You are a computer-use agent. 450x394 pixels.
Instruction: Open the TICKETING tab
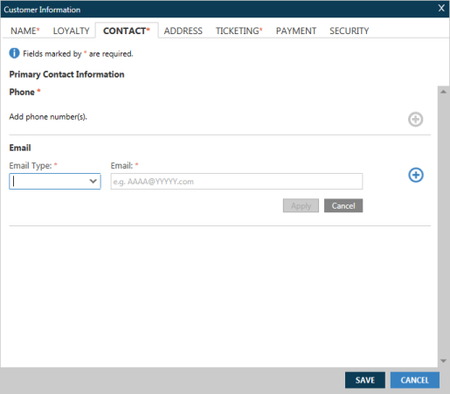pyautogui.click(x=239, y=31)
